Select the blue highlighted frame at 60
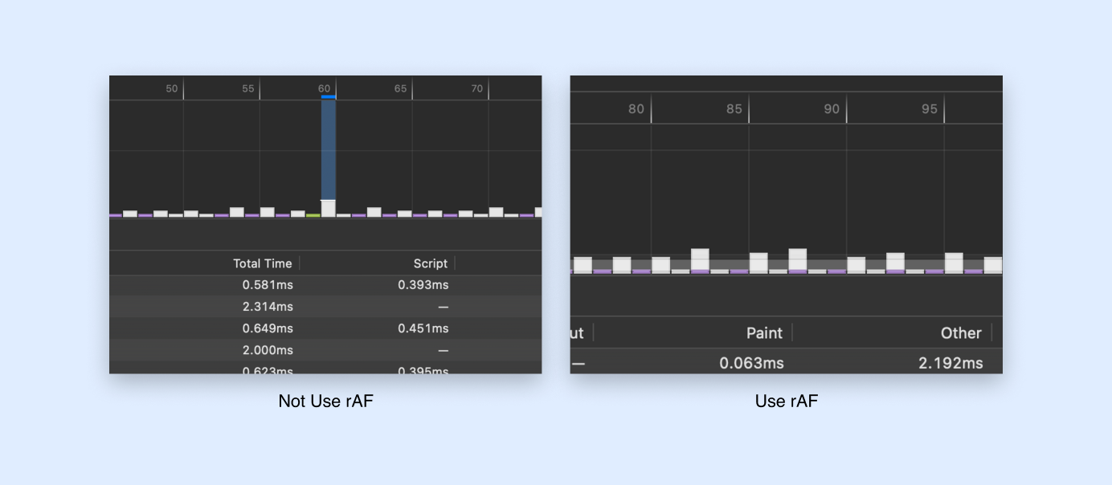 coord(328,153)
